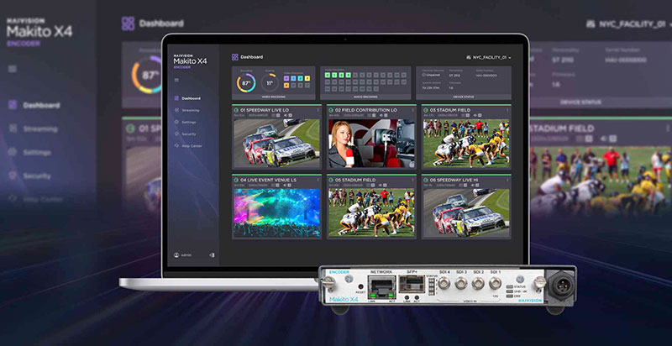672x346 pixels.
Task: Toggle speaker audio on 04 LIVE EVENT VENUE LS
Action: pos(285,185)
